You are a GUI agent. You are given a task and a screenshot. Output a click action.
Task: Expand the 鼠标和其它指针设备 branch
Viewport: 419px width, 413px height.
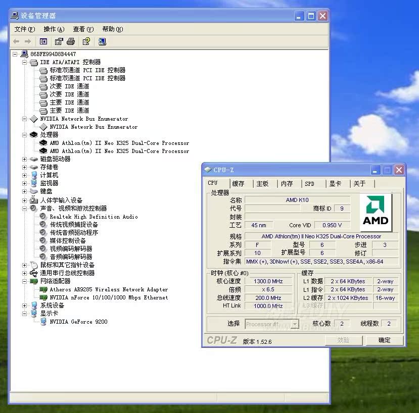pyautogui.click(x=25, y=265)
